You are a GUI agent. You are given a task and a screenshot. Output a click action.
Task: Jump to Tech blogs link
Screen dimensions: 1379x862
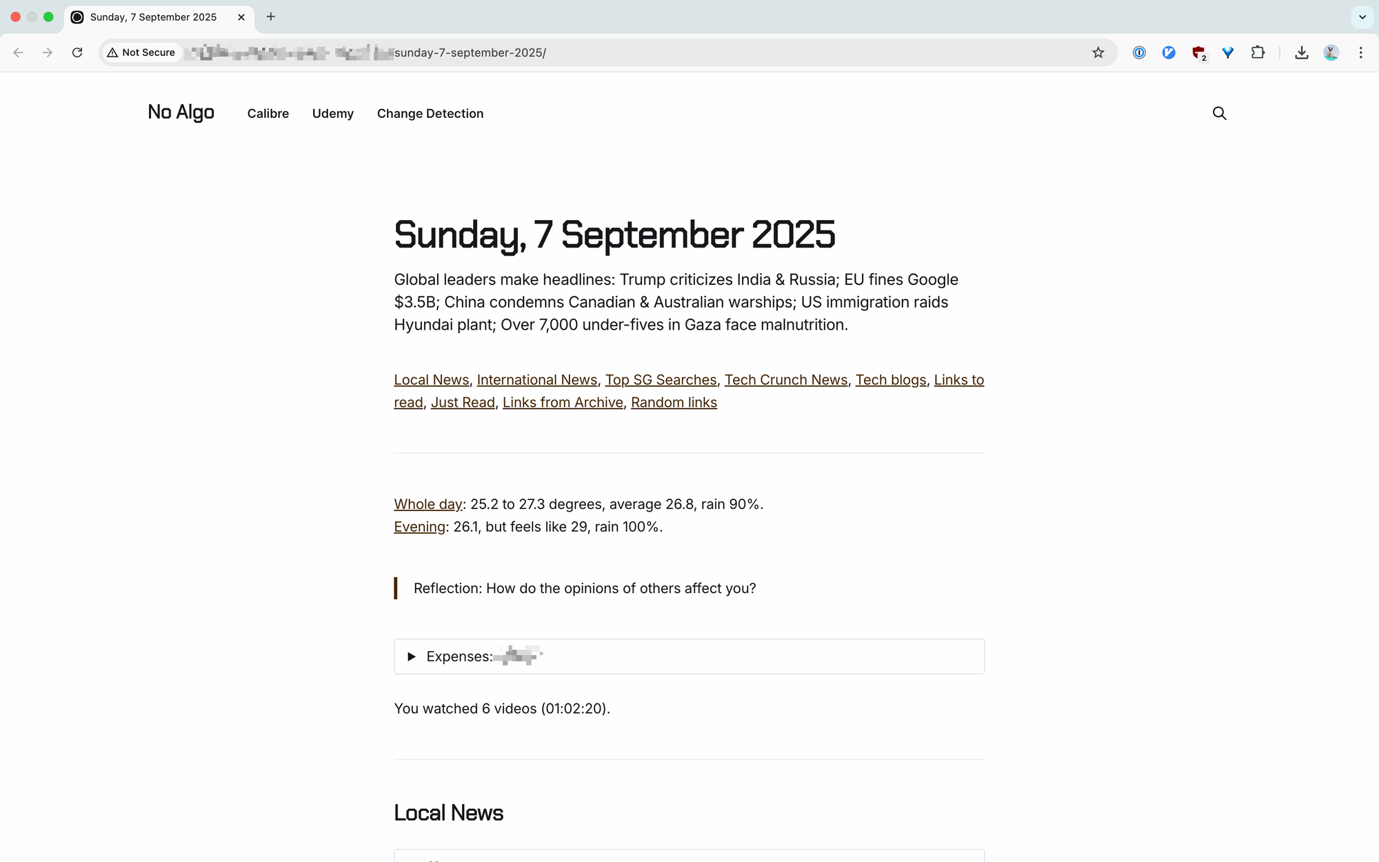[x=891, y=380]
